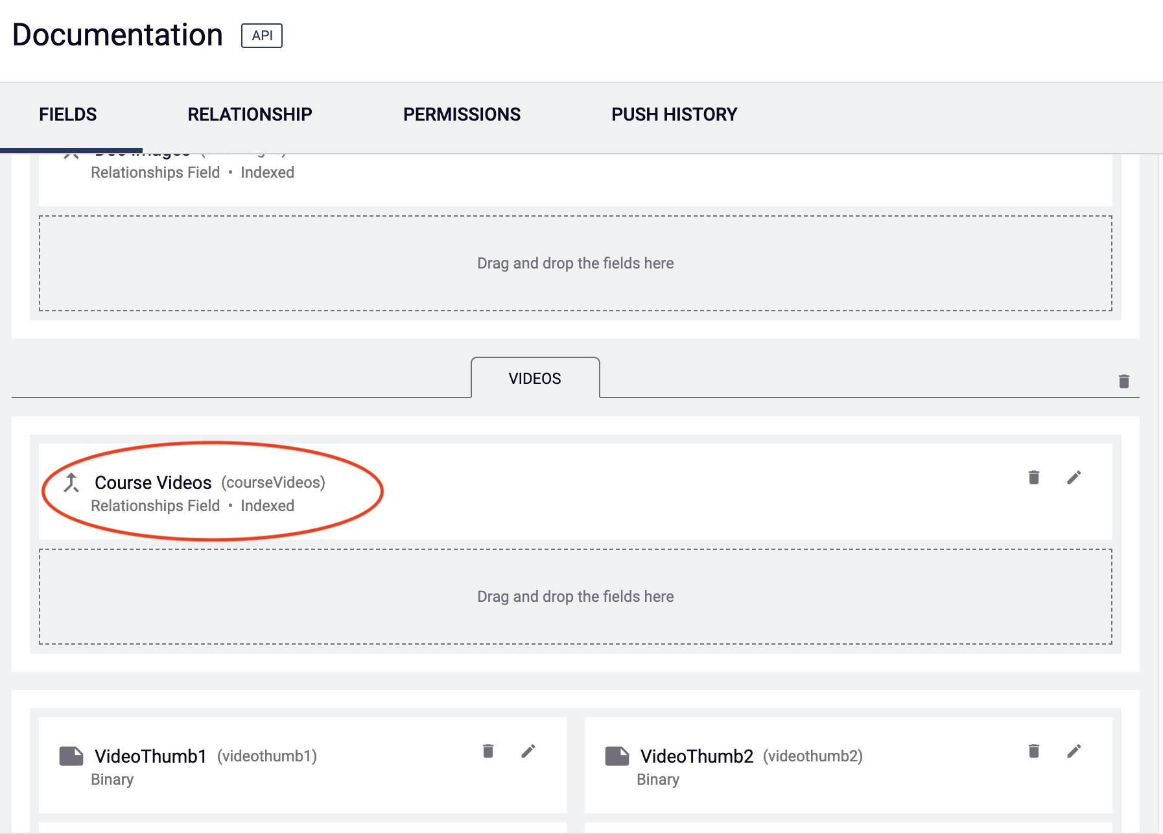Delete the VIDEOS section with trash icon
1163x834 pixels.
[1123, 381]
